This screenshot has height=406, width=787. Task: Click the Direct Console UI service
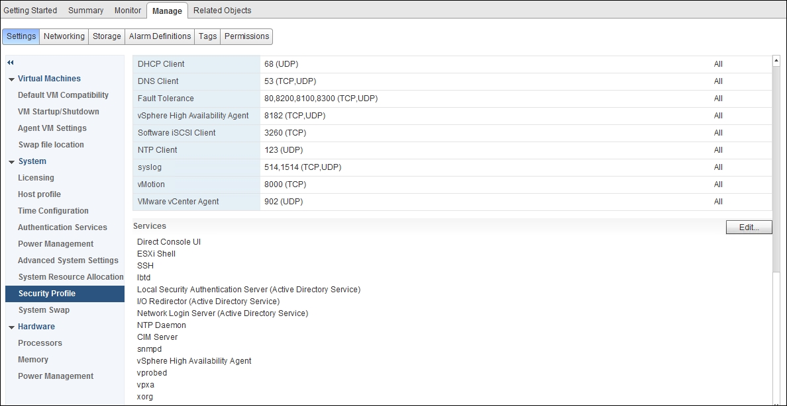[x=169, y=241]
